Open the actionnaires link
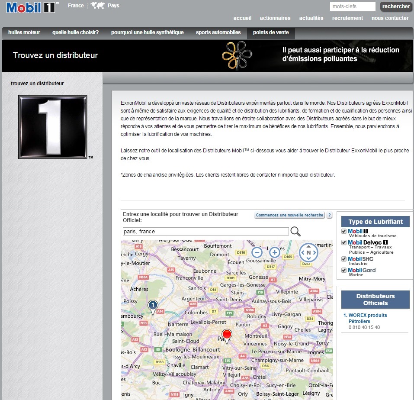The height and width of the screenshot is (400, 414). 275,18
